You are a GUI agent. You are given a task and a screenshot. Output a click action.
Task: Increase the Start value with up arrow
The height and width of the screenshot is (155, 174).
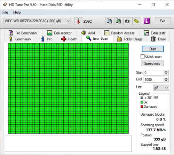tap(166, 71)
